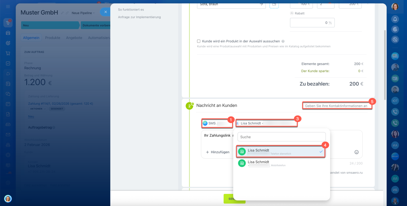Open 'So funktioniert es' link
Screen dimensions: 407x206
(x=131, y=10)
